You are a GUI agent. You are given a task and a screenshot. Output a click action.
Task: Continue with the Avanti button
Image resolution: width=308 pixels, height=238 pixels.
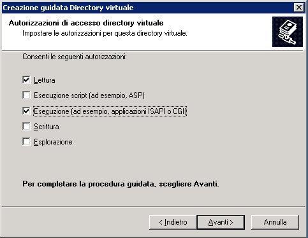coord(221,222)
